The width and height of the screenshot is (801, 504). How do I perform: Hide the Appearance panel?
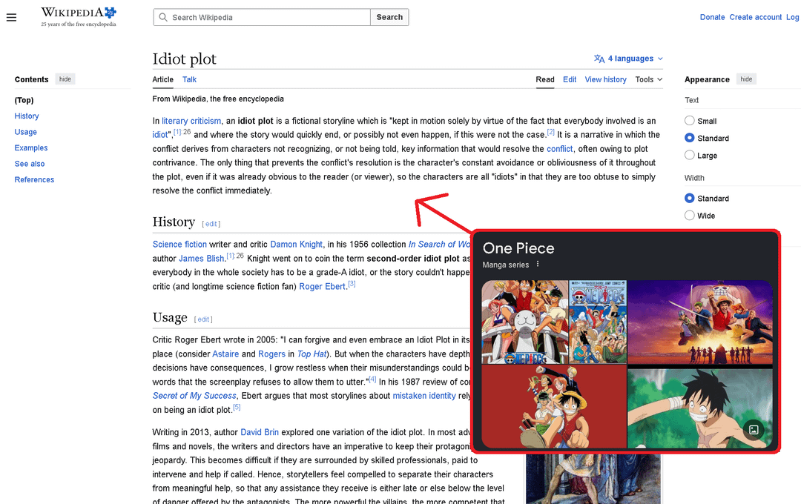746,79
